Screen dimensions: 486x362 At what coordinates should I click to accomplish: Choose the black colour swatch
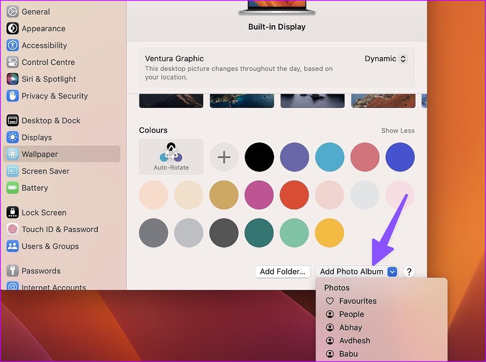259,157
